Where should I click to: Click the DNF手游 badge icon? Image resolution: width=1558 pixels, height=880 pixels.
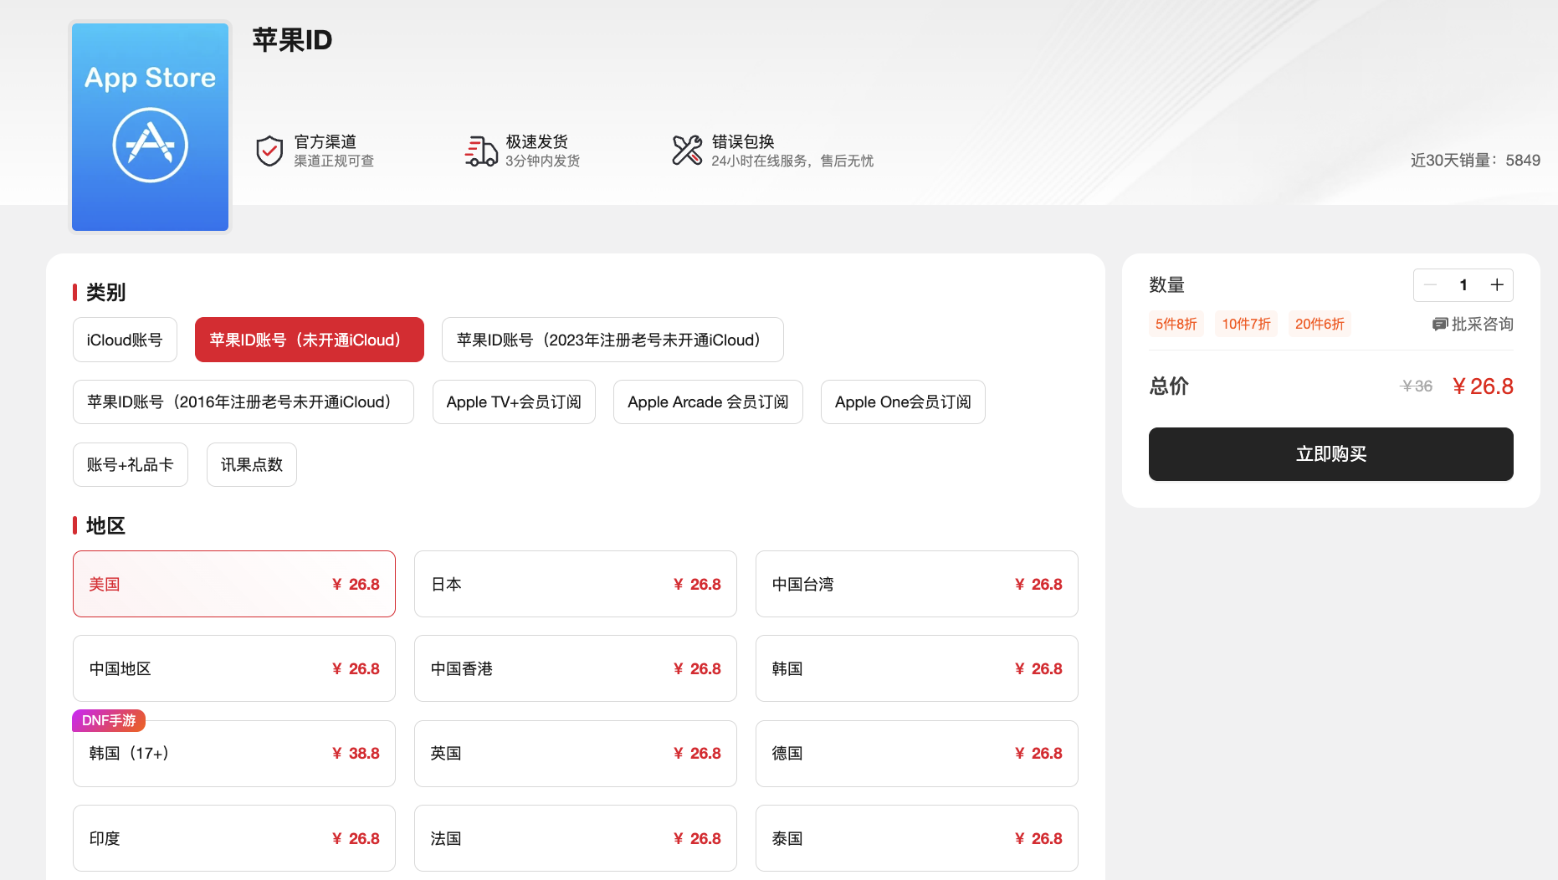(109, 720)
